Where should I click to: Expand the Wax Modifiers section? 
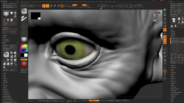[x=6, y=28]
